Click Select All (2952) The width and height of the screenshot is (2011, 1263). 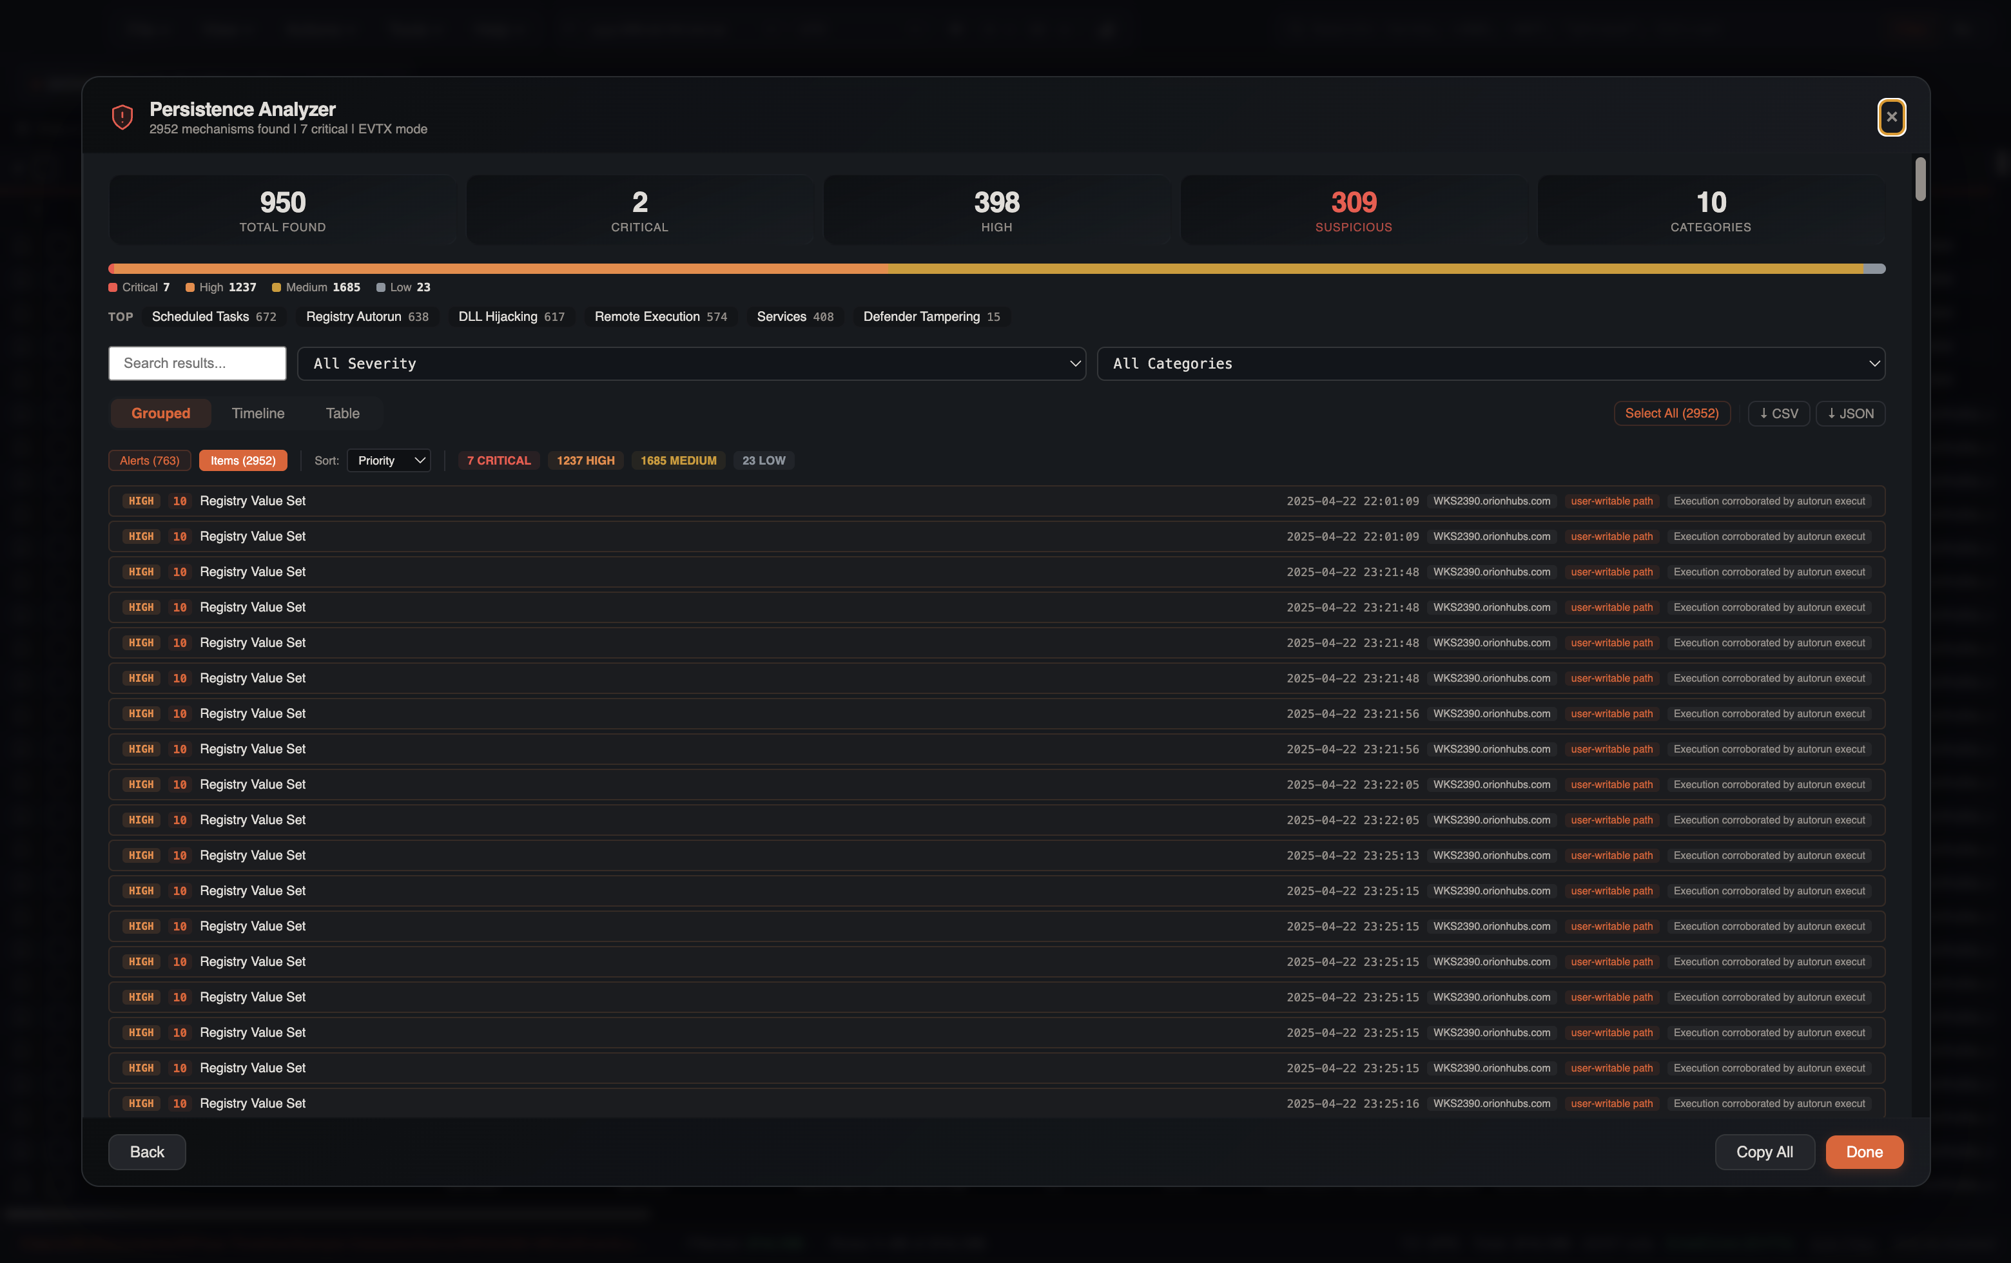tap(1672, 413)
